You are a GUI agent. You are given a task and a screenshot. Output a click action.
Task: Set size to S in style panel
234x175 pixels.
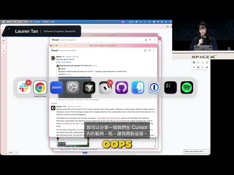pos(194,67)
